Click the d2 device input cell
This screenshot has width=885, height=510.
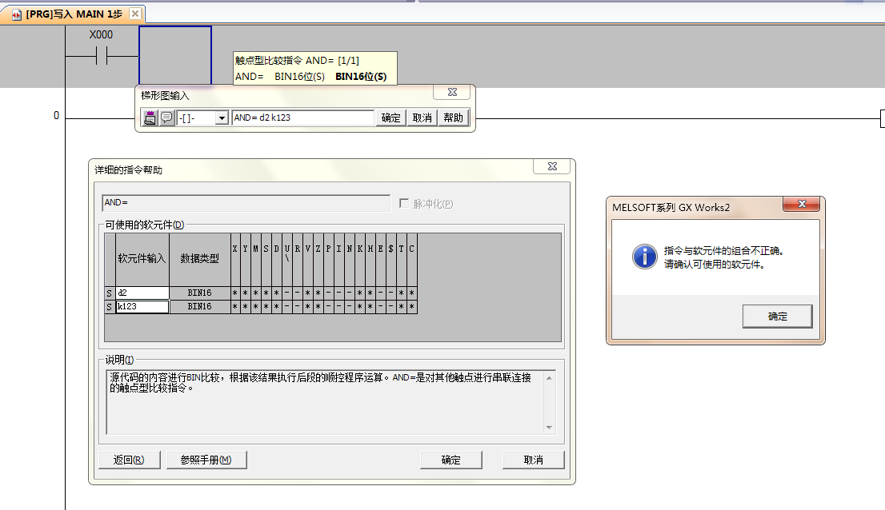click(x=142, y=293)
